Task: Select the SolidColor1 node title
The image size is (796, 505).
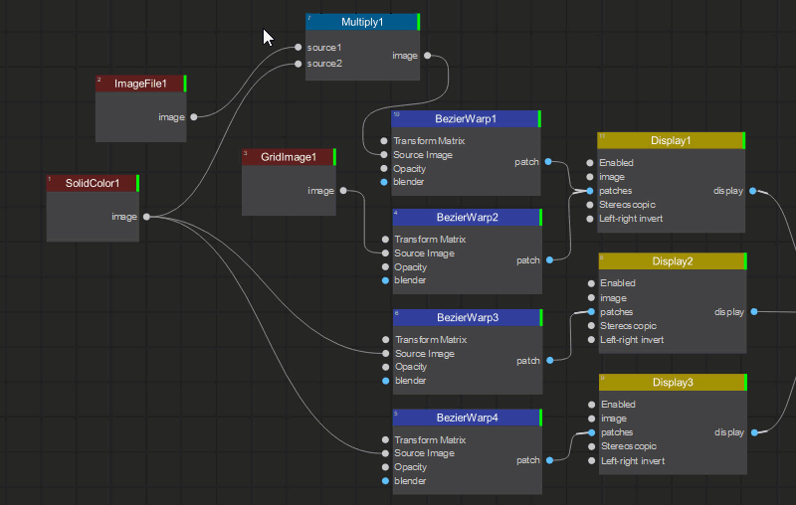Action: (93, 183)
